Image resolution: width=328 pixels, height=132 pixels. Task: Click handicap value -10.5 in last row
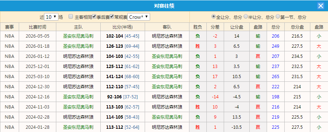237,127
